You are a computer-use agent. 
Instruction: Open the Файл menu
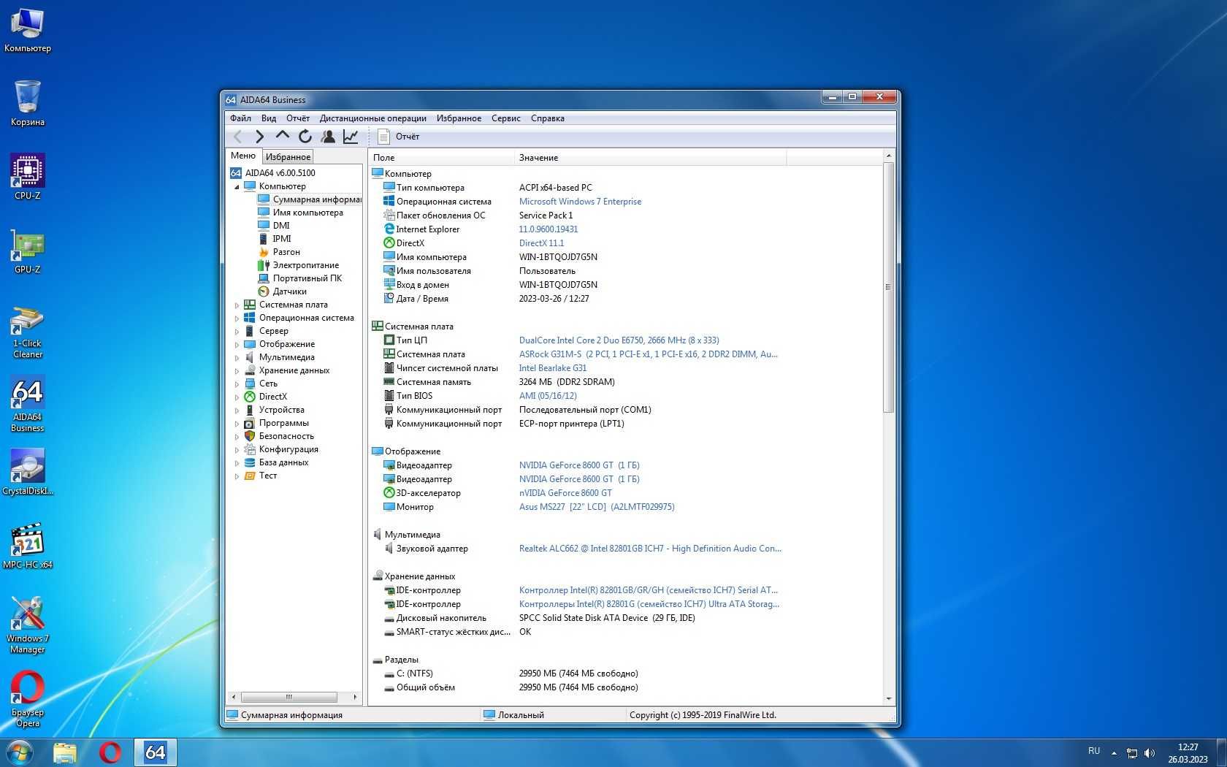tap(240, 118)
